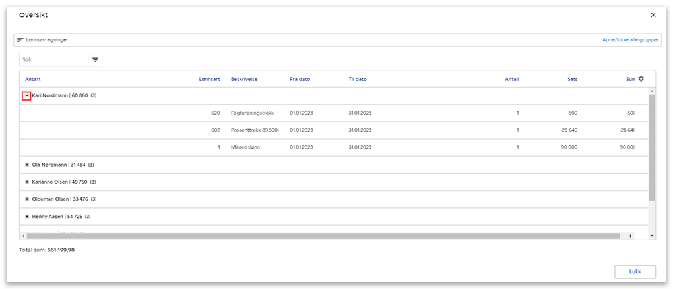Screen dimensions: 673x289
Task: Expand the Henny Aasen row
Action: (27, 216)
